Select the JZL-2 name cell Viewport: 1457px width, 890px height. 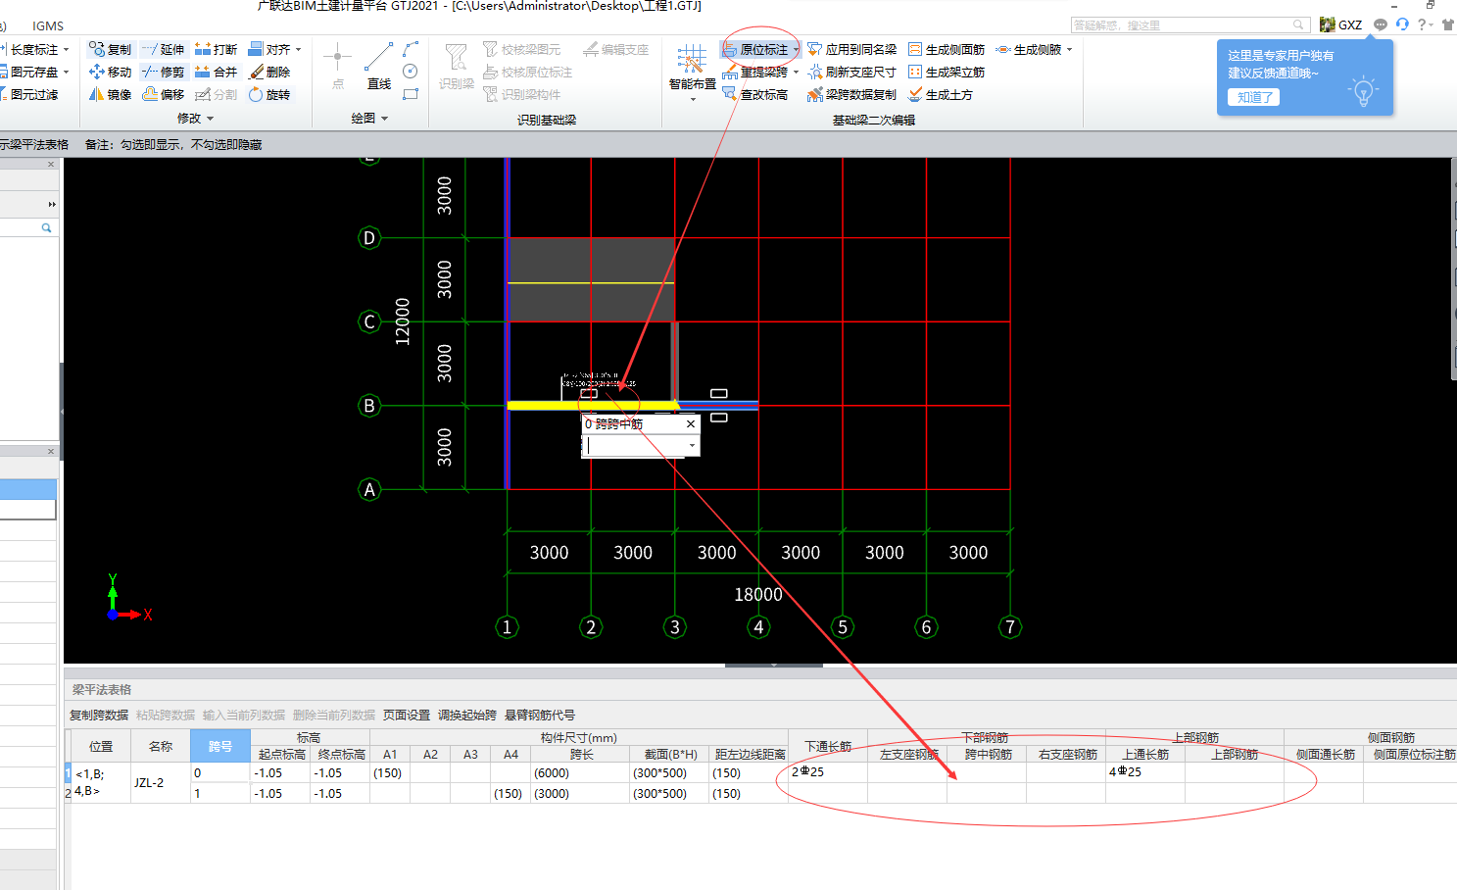tap(161, 782)
